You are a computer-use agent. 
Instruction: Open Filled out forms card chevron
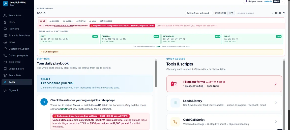click(276, 84)
